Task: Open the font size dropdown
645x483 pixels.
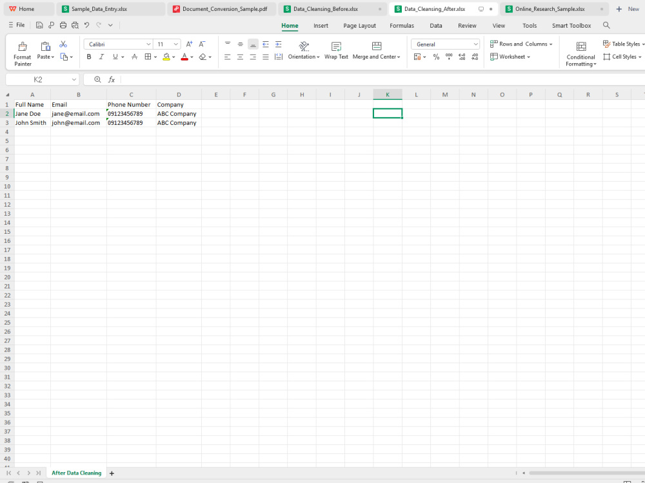Action: (x=175, y=44)
